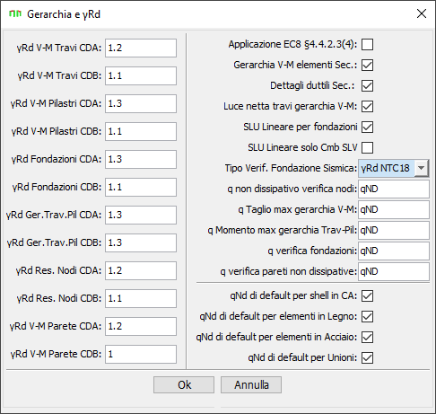This screenshot has height=414, width=436.
Task: Focus the γRd V-M Parete CDB field
Action: pyautogui.click(x=141, y=354)
